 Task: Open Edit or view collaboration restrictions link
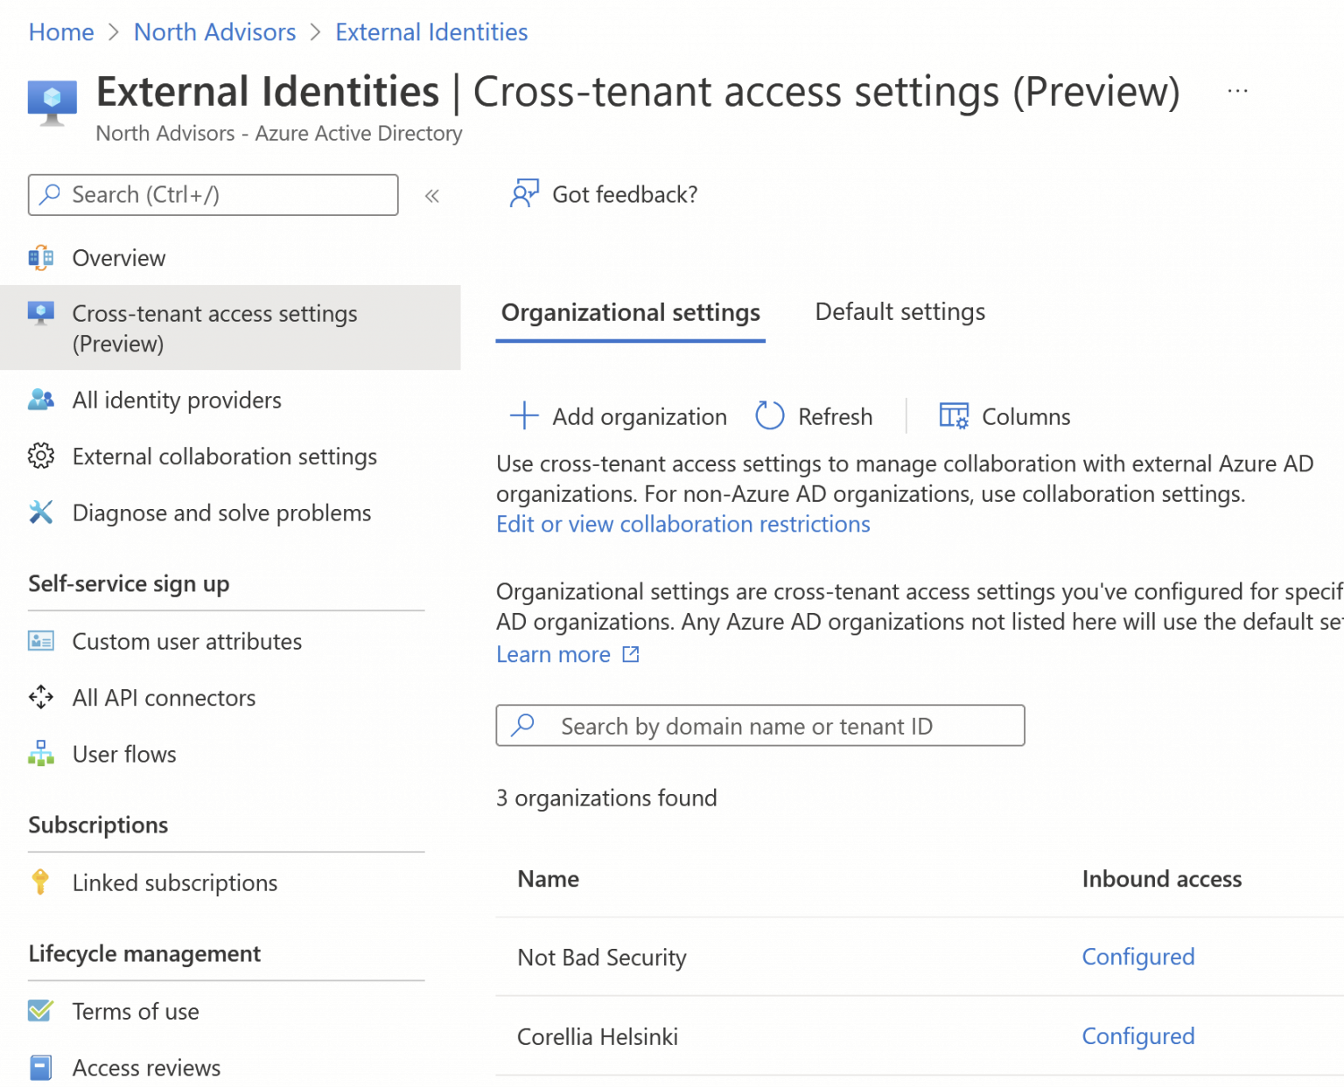tap(683, 524)
